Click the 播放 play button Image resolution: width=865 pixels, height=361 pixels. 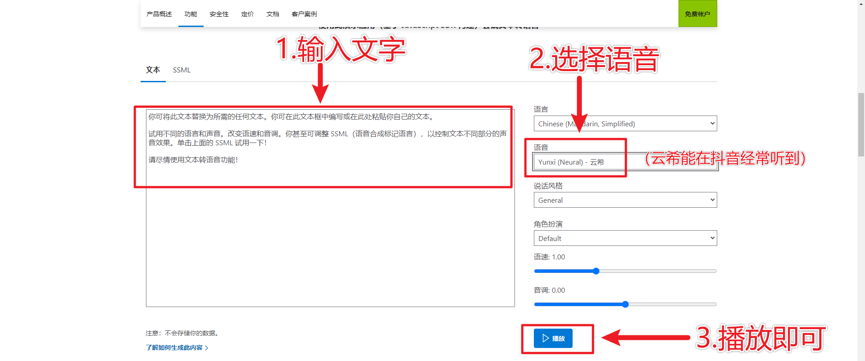coord(553,339)
